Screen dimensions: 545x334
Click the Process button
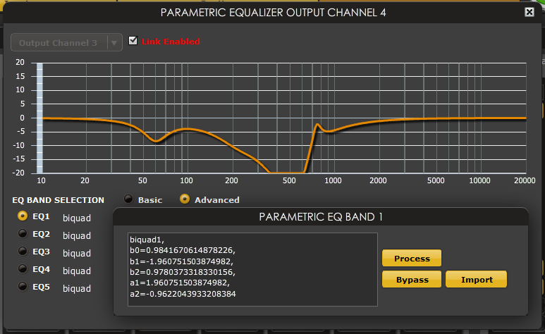click(412, 258)
